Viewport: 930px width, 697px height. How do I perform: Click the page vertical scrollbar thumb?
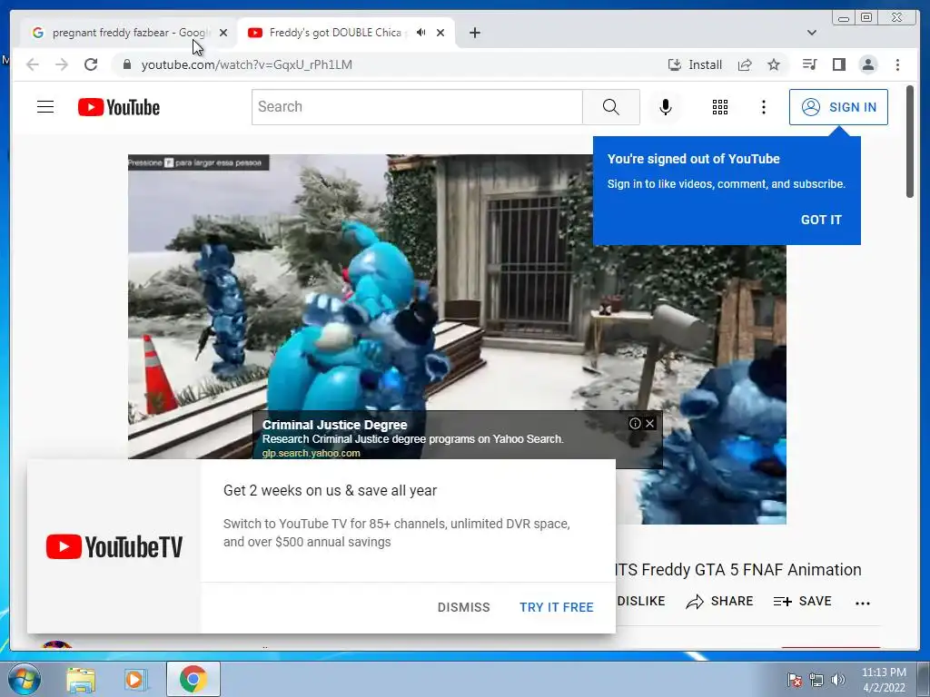click(910, 141)
